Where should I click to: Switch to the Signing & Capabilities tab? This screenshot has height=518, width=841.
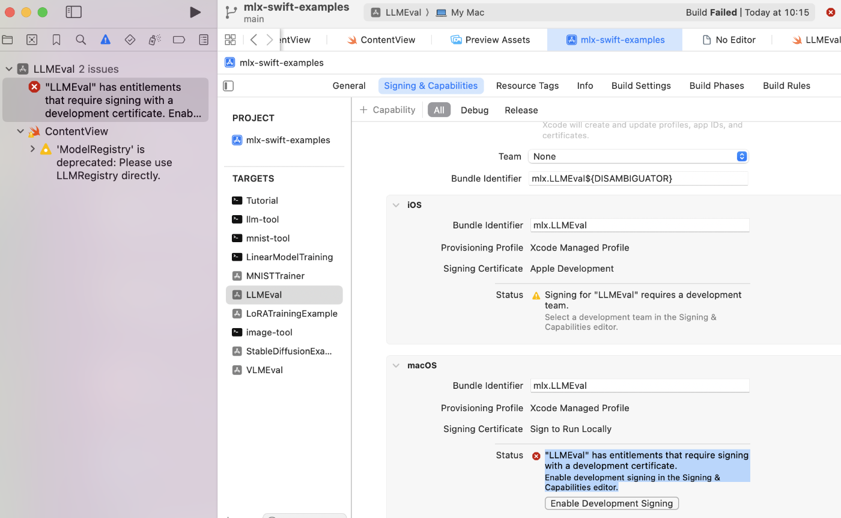pyautogui.click(x=431, y=86)
